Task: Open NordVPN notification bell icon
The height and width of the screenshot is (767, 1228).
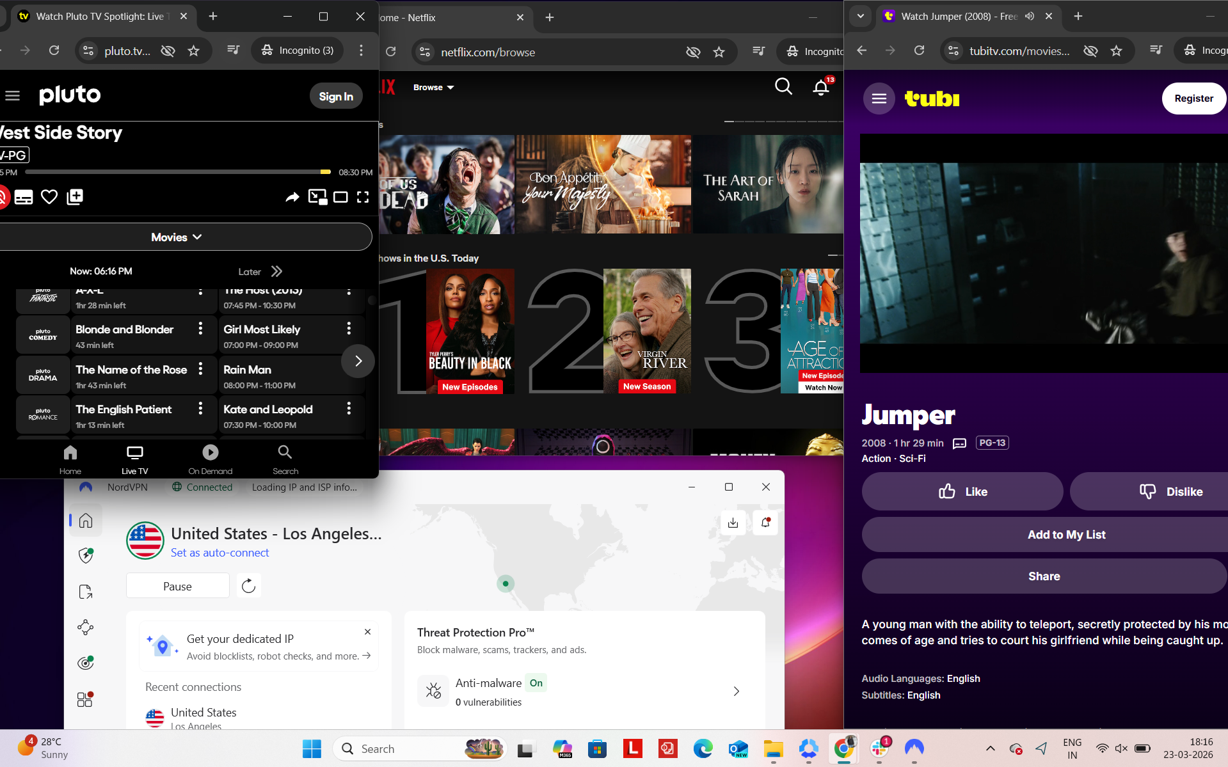Action: (x=765, y=523)
